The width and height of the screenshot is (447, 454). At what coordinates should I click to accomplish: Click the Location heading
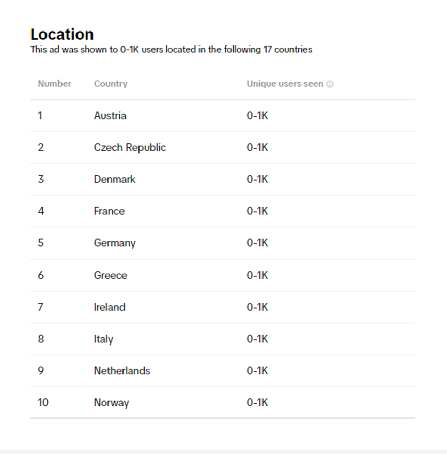[62, 35]
